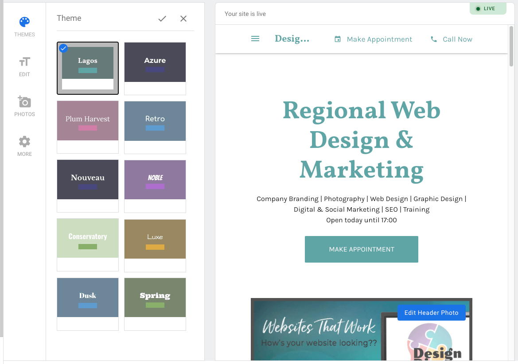The height and width of the screenshot is (364, 518).
Task: Click the Edit Header Photo button
Action: coord(431,313)
